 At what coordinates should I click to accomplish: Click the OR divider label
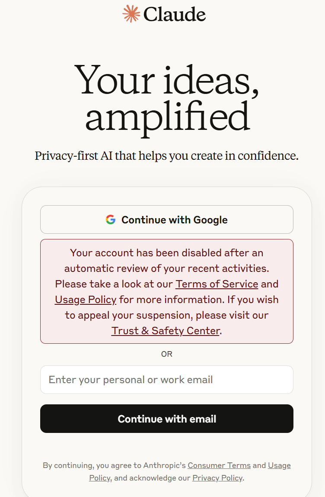[167, 354]
